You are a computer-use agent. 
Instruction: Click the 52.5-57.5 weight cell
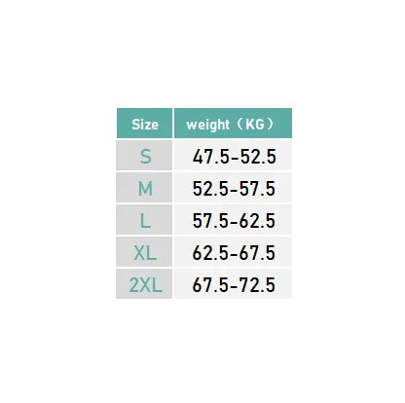233,188
